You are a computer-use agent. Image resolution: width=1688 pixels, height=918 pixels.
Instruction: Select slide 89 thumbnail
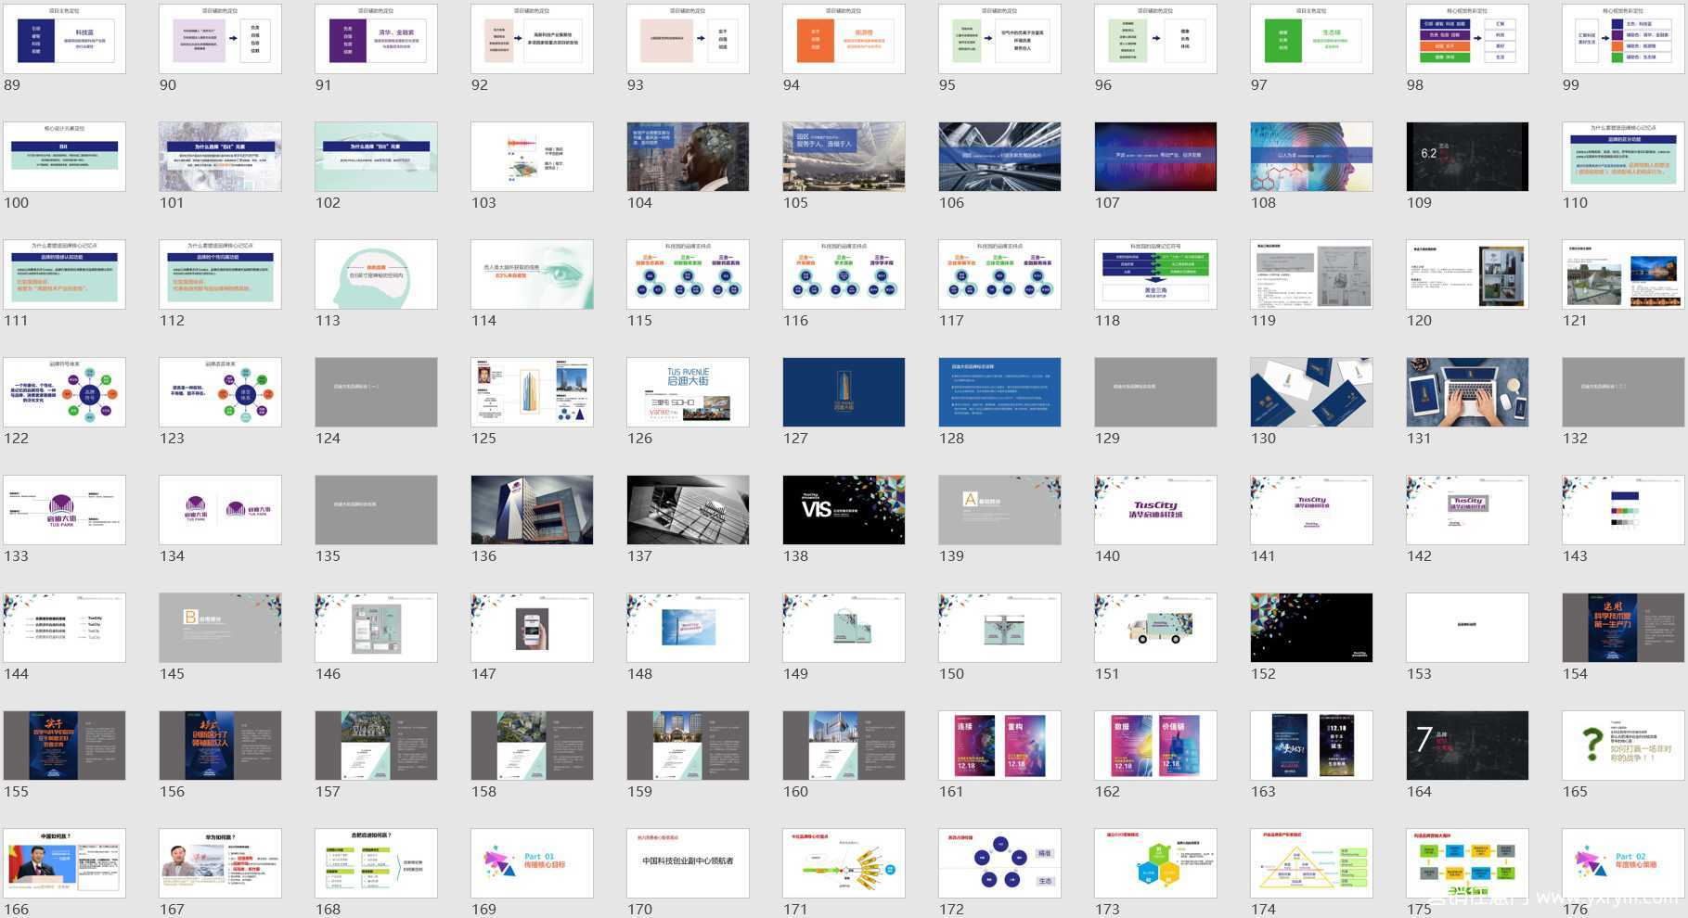64,39
